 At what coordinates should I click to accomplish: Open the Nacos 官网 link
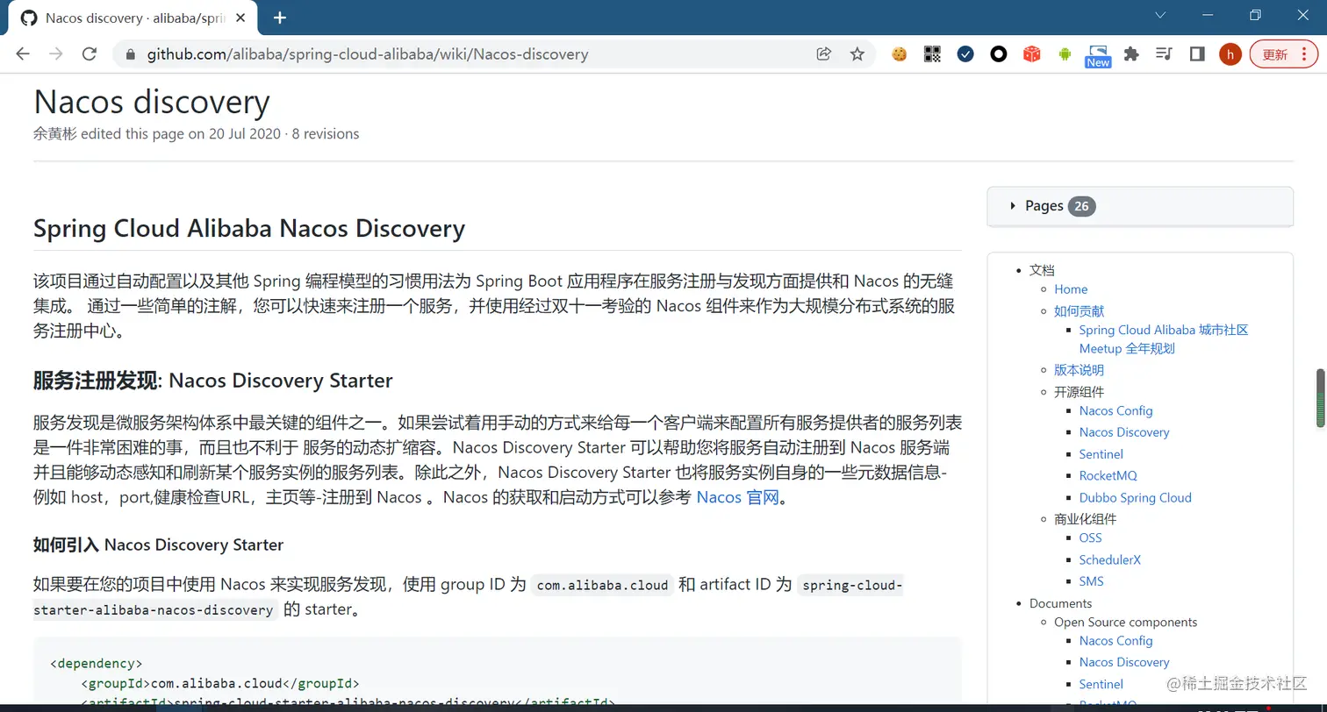[737, 498]
